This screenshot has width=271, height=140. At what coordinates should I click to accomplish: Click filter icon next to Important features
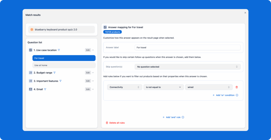click(60, 81)
